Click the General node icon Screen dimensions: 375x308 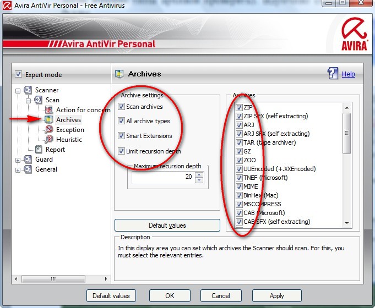click(x=28, y=169)
